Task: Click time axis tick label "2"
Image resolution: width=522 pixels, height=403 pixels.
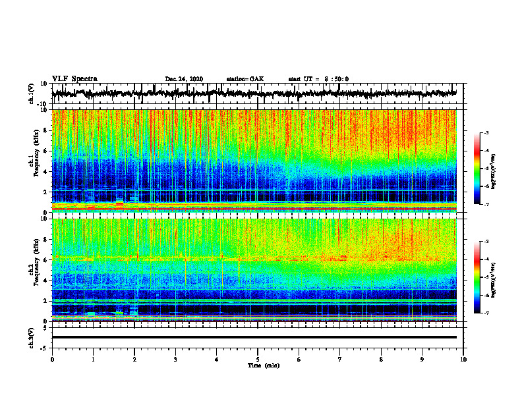Action: coord(134,360)
